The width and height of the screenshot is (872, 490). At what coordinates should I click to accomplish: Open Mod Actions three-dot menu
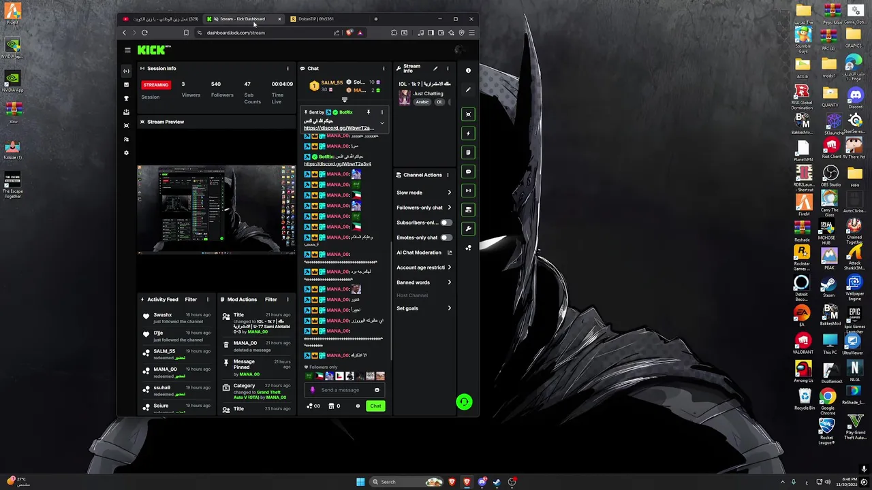pos(287,299)
